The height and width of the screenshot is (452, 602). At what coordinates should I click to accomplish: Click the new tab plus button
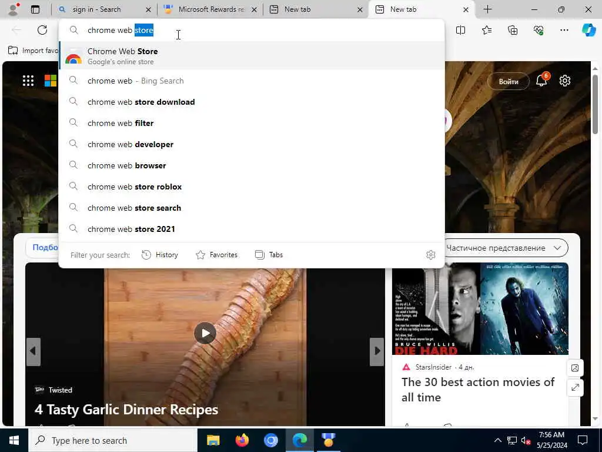487,9
